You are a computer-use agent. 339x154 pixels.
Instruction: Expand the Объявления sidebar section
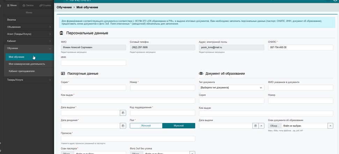tap(29, 27)
